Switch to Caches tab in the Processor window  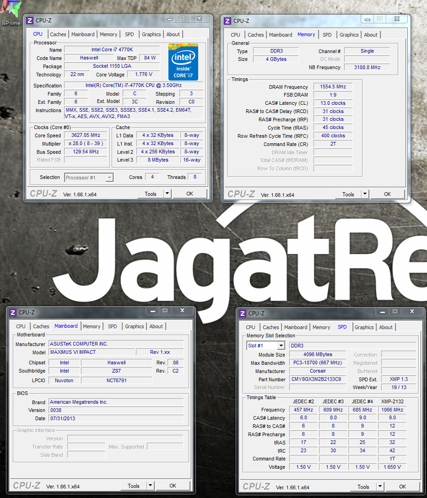(58, 34)
